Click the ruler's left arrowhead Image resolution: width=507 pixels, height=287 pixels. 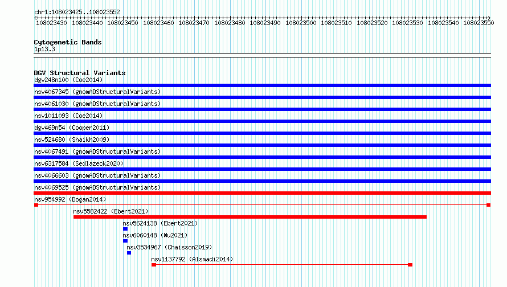click(35, 18)
